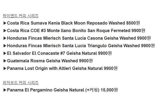Open the 하이엔드 커피 시리즈 heading link
The height and width of the screenshot is (109, 157).
click(x=20, y=16)
